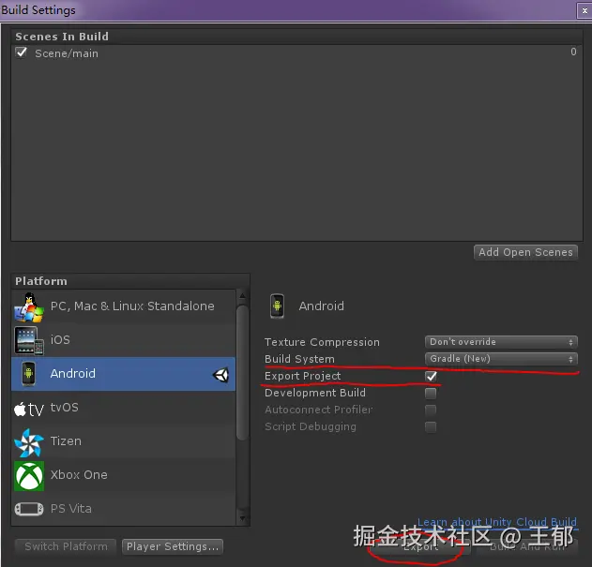Open Learn about Unity Cloud Build link
This screenshot has width=592, height=567.
click(x=497, y=522)
